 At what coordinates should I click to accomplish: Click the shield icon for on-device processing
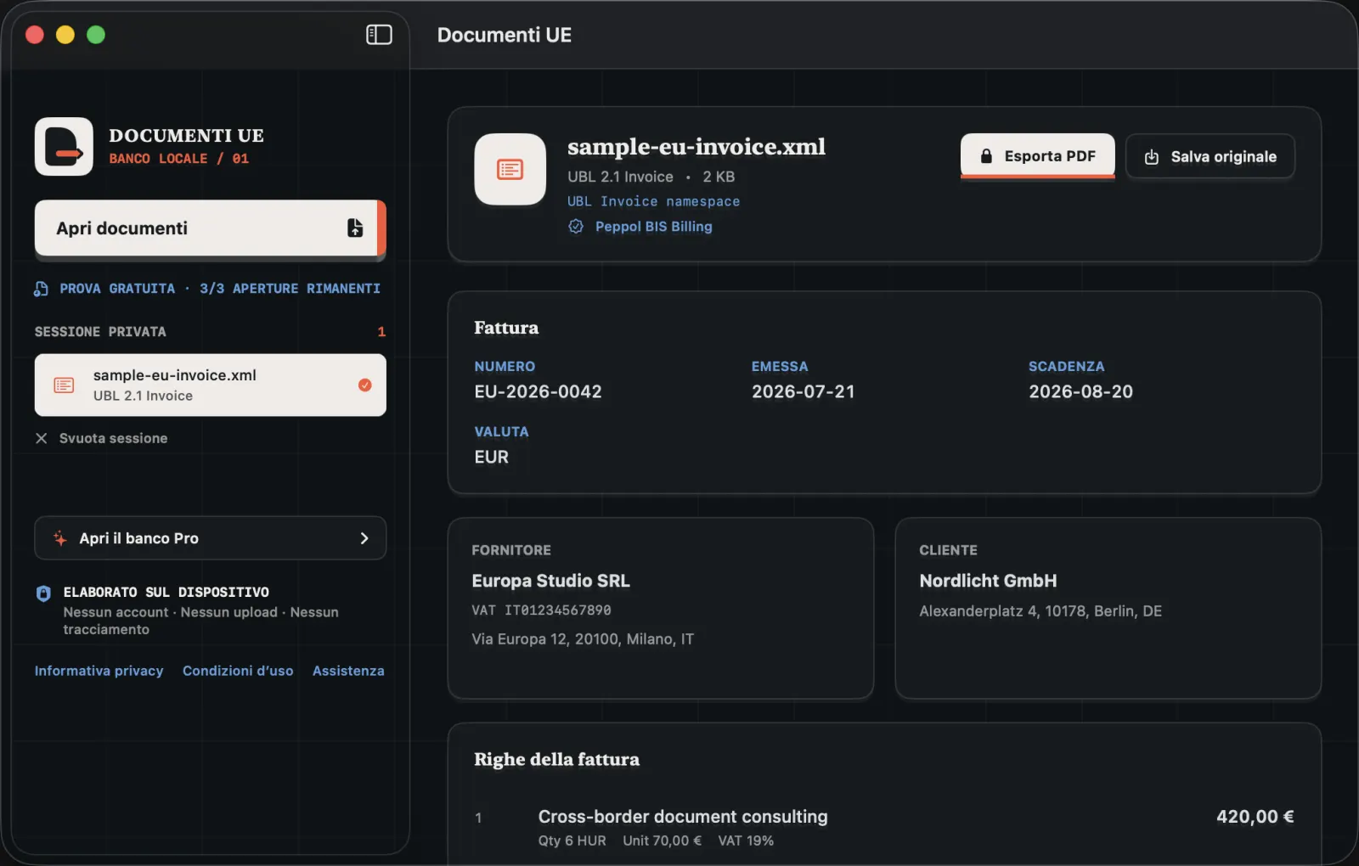click(x=43, y=593)
